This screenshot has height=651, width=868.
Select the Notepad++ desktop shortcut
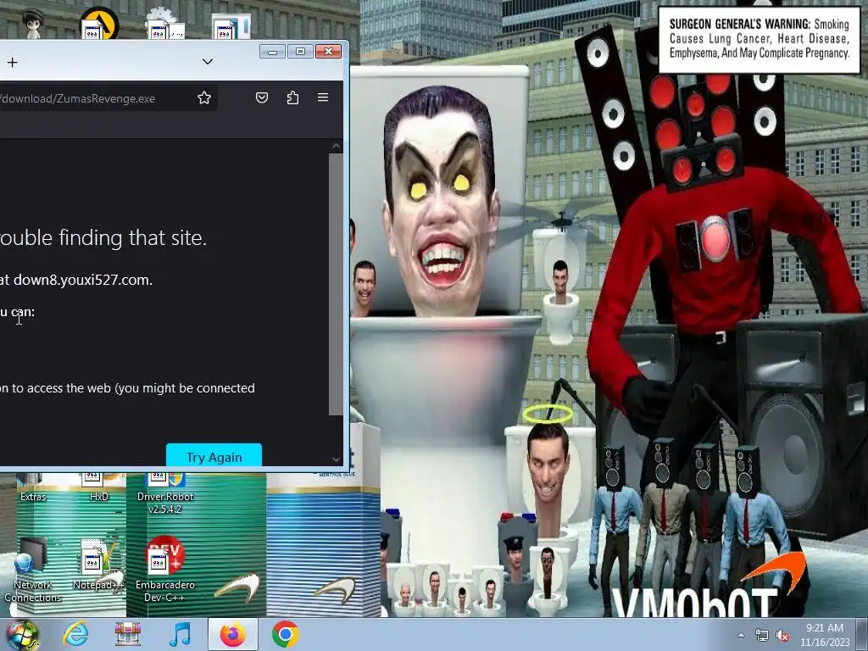tap(98, 565)
